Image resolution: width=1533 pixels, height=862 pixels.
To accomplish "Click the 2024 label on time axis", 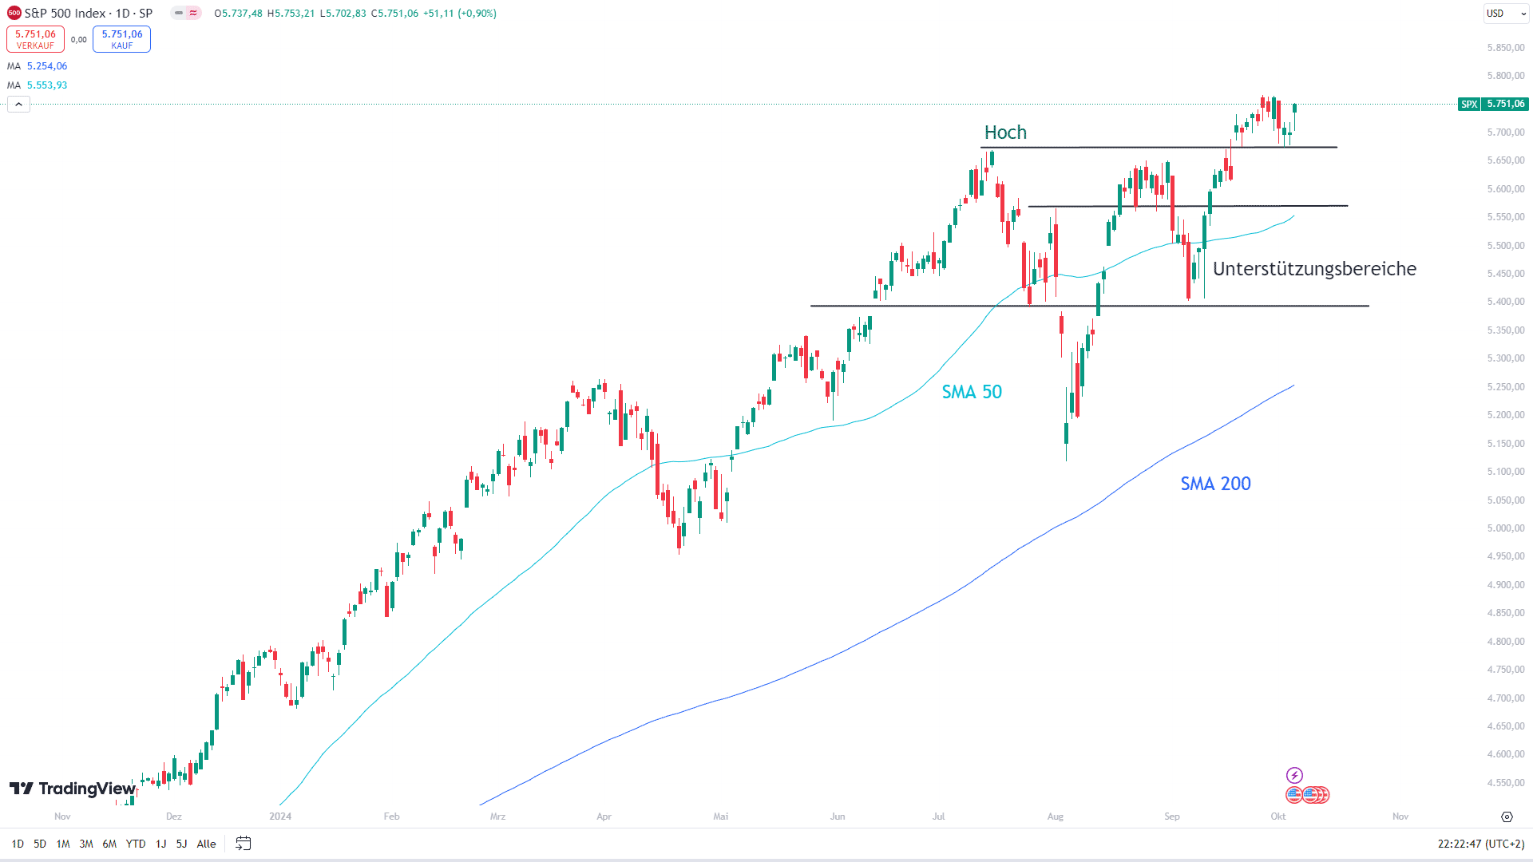I will point(280,817).
